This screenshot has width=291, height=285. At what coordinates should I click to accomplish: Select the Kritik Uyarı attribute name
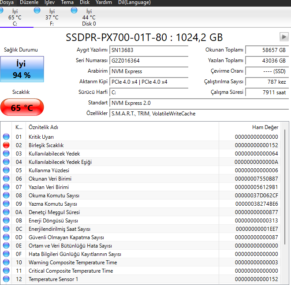[x=41, y=137]
